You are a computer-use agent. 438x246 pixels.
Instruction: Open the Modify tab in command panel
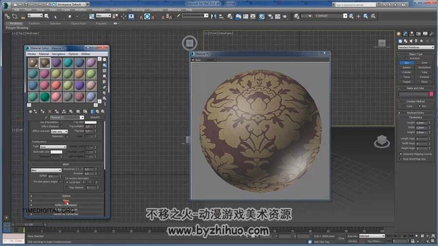point(405,34)
